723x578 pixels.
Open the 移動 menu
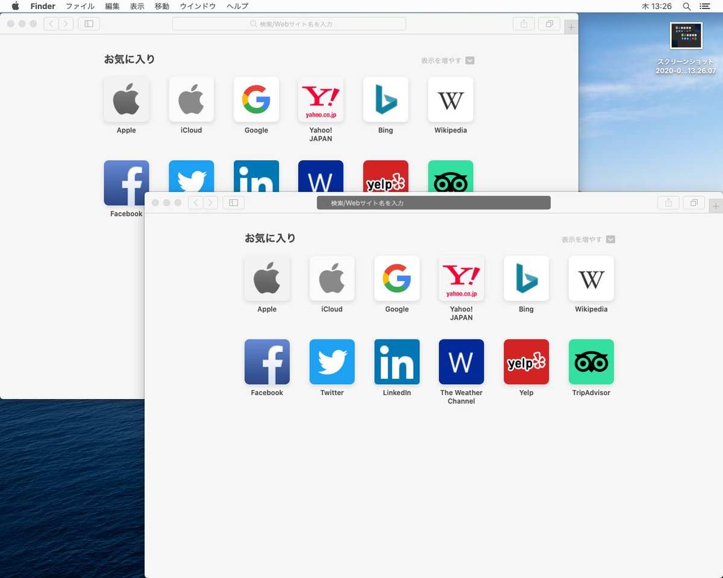[x=161, y=6]
